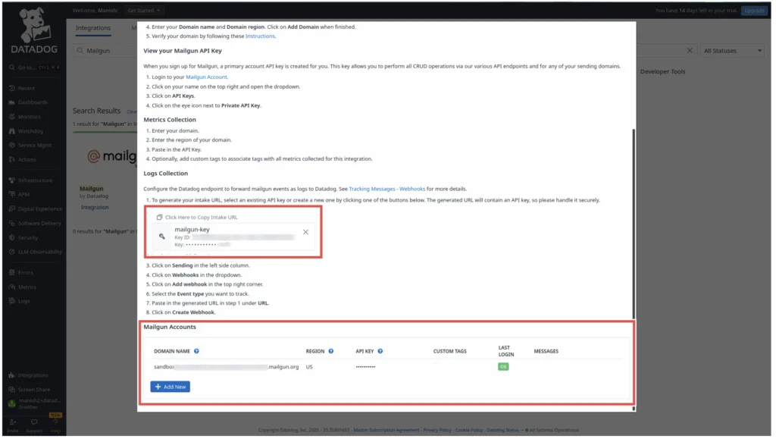Click the Search Results heading
Screen dimensions: 776x439
[x=96, y=111]
